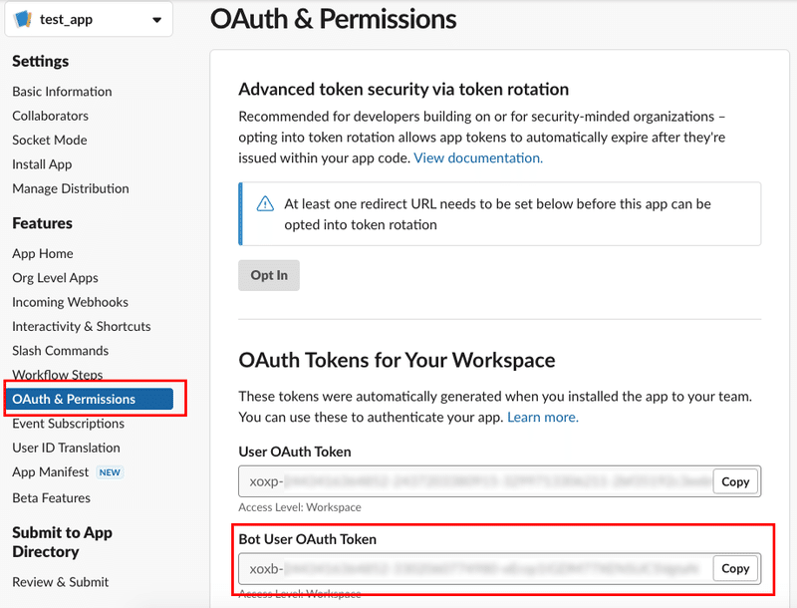Open Basic Information settings
The image size is (797, 608).
coord(62,92)
